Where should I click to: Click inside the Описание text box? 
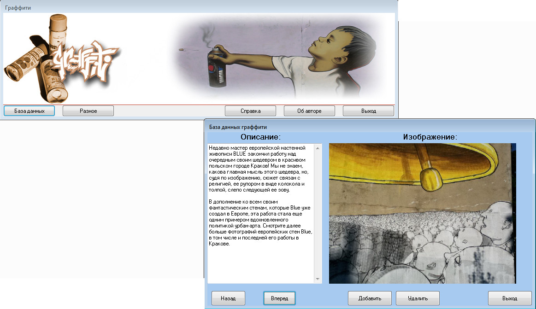click(x=261, y=213)
